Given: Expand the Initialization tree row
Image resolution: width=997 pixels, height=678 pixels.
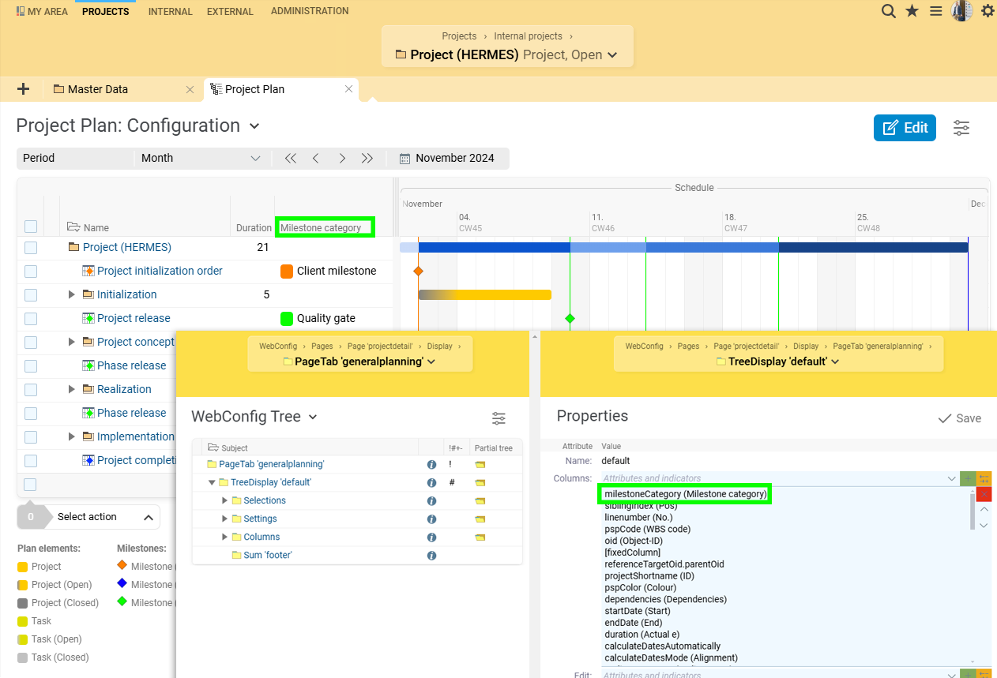Looking at the screenshot, I should 72,294.
